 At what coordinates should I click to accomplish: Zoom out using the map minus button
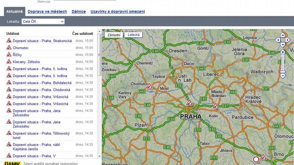283,76
